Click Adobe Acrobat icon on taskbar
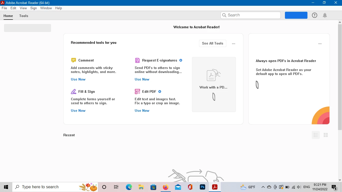 215,187
